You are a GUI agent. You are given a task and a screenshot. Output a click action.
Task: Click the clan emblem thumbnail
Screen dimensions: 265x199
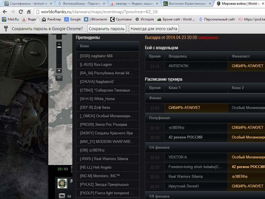[62, 184]
